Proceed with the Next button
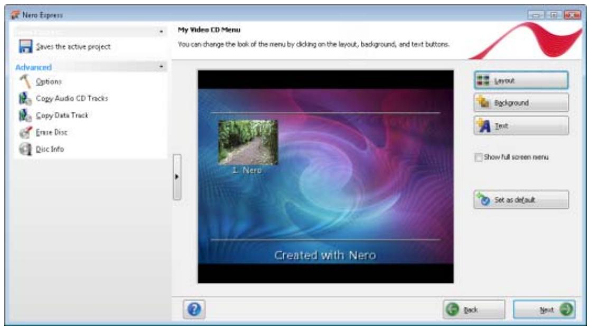Screen dimensions: 589x326 click(x=544, y=310)
